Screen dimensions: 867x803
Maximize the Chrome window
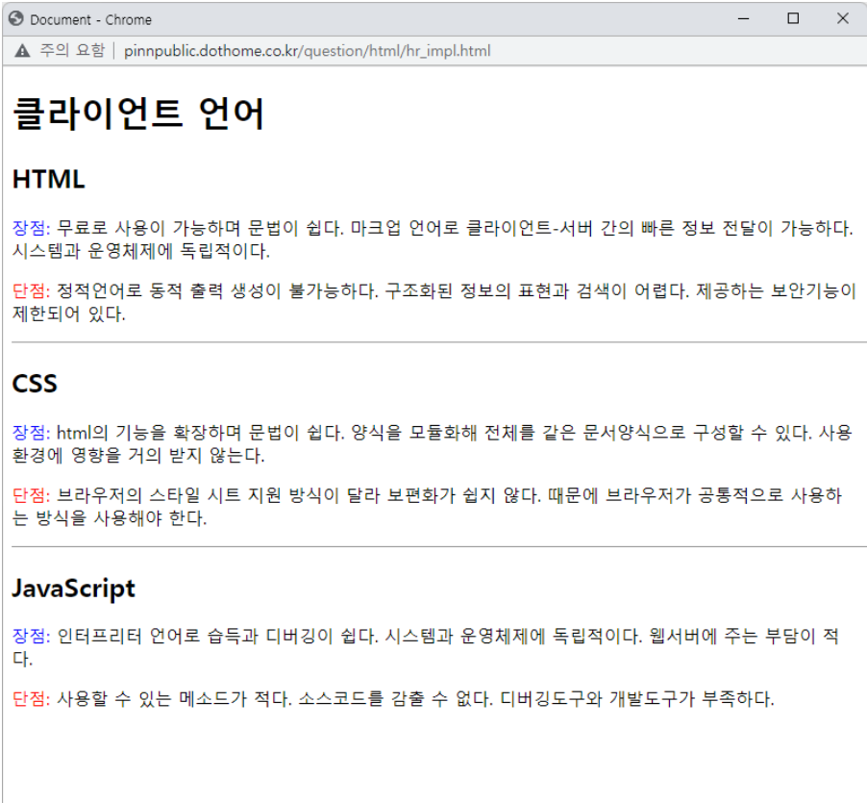(x=793, y=19)
